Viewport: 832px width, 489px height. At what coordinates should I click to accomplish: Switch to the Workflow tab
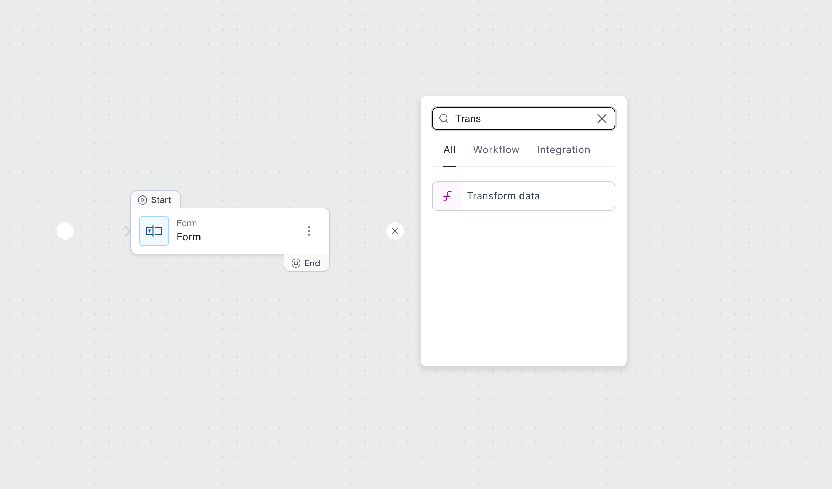(496, 150)
